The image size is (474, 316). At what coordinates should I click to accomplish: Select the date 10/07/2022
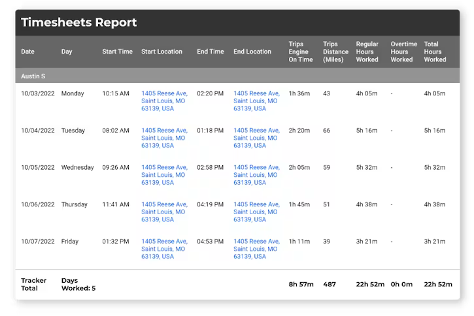pos(38,242)
